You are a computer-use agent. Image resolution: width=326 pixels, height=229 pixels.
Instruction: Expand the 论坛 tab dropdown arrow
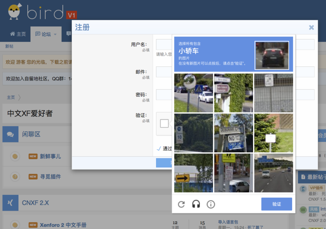click(x=55, y=35)
